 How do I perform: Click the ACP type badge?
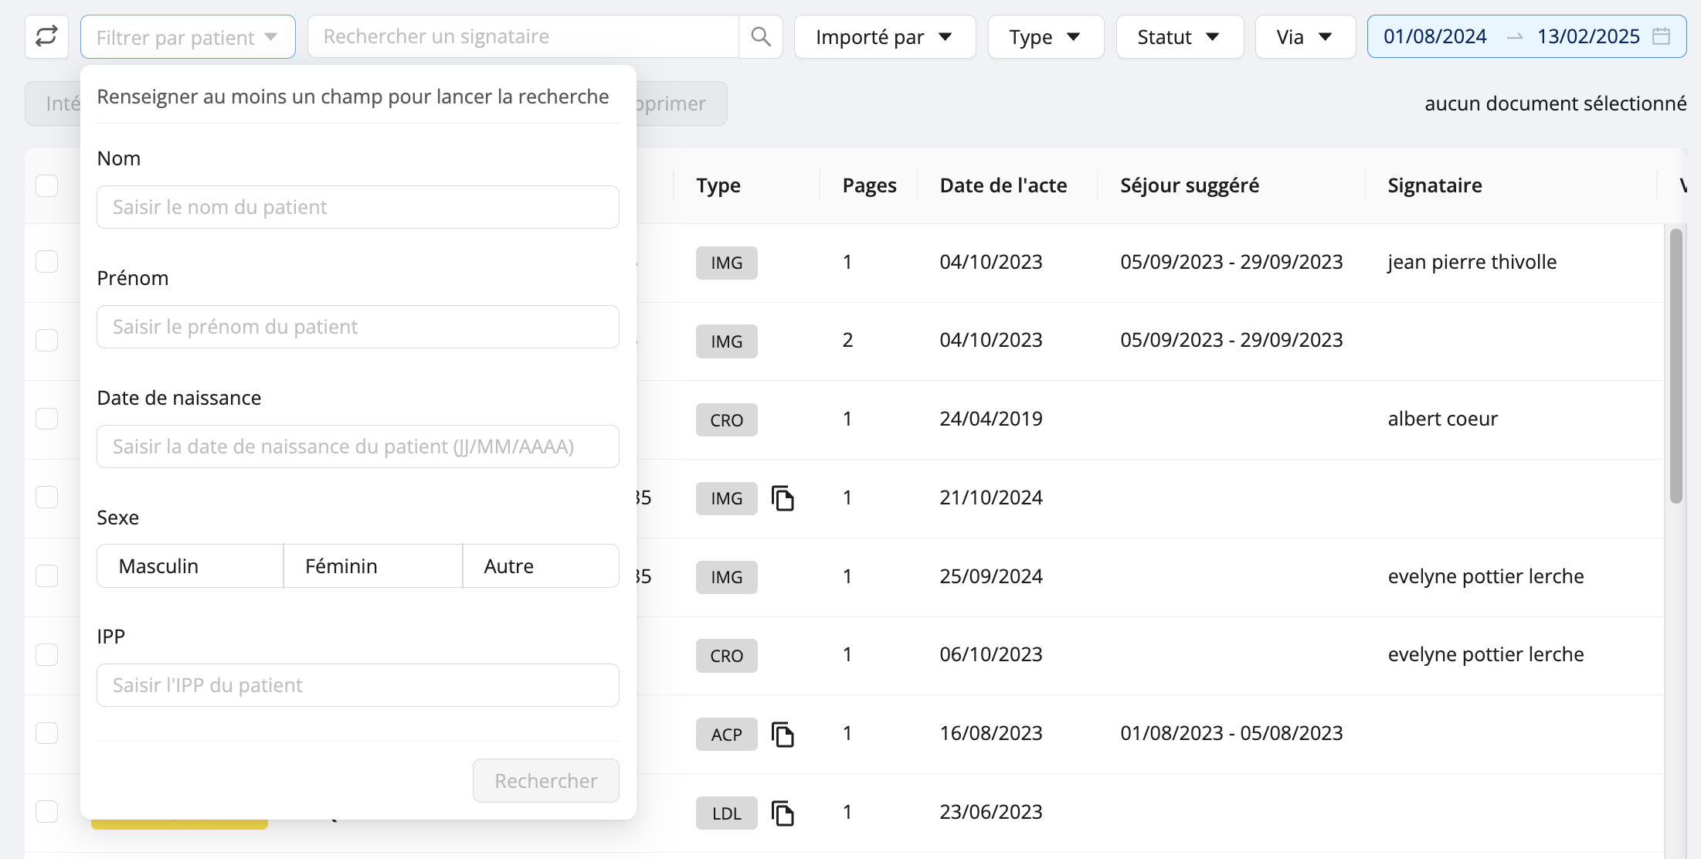[727, 735]
